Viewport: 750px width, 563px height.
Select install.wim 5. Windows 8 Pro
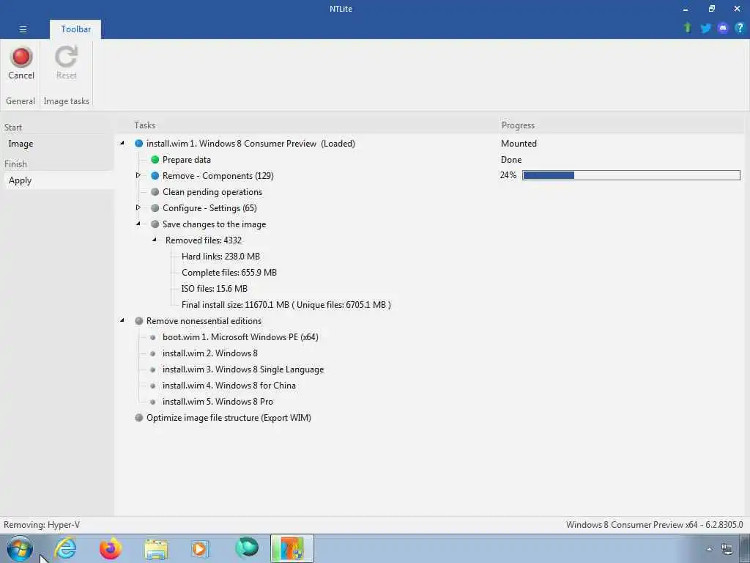(218, 402)
